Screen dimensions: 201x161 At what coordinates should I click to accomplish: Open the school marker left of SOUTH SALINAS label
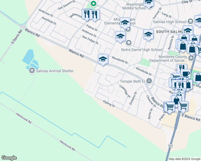coord(148,35)
